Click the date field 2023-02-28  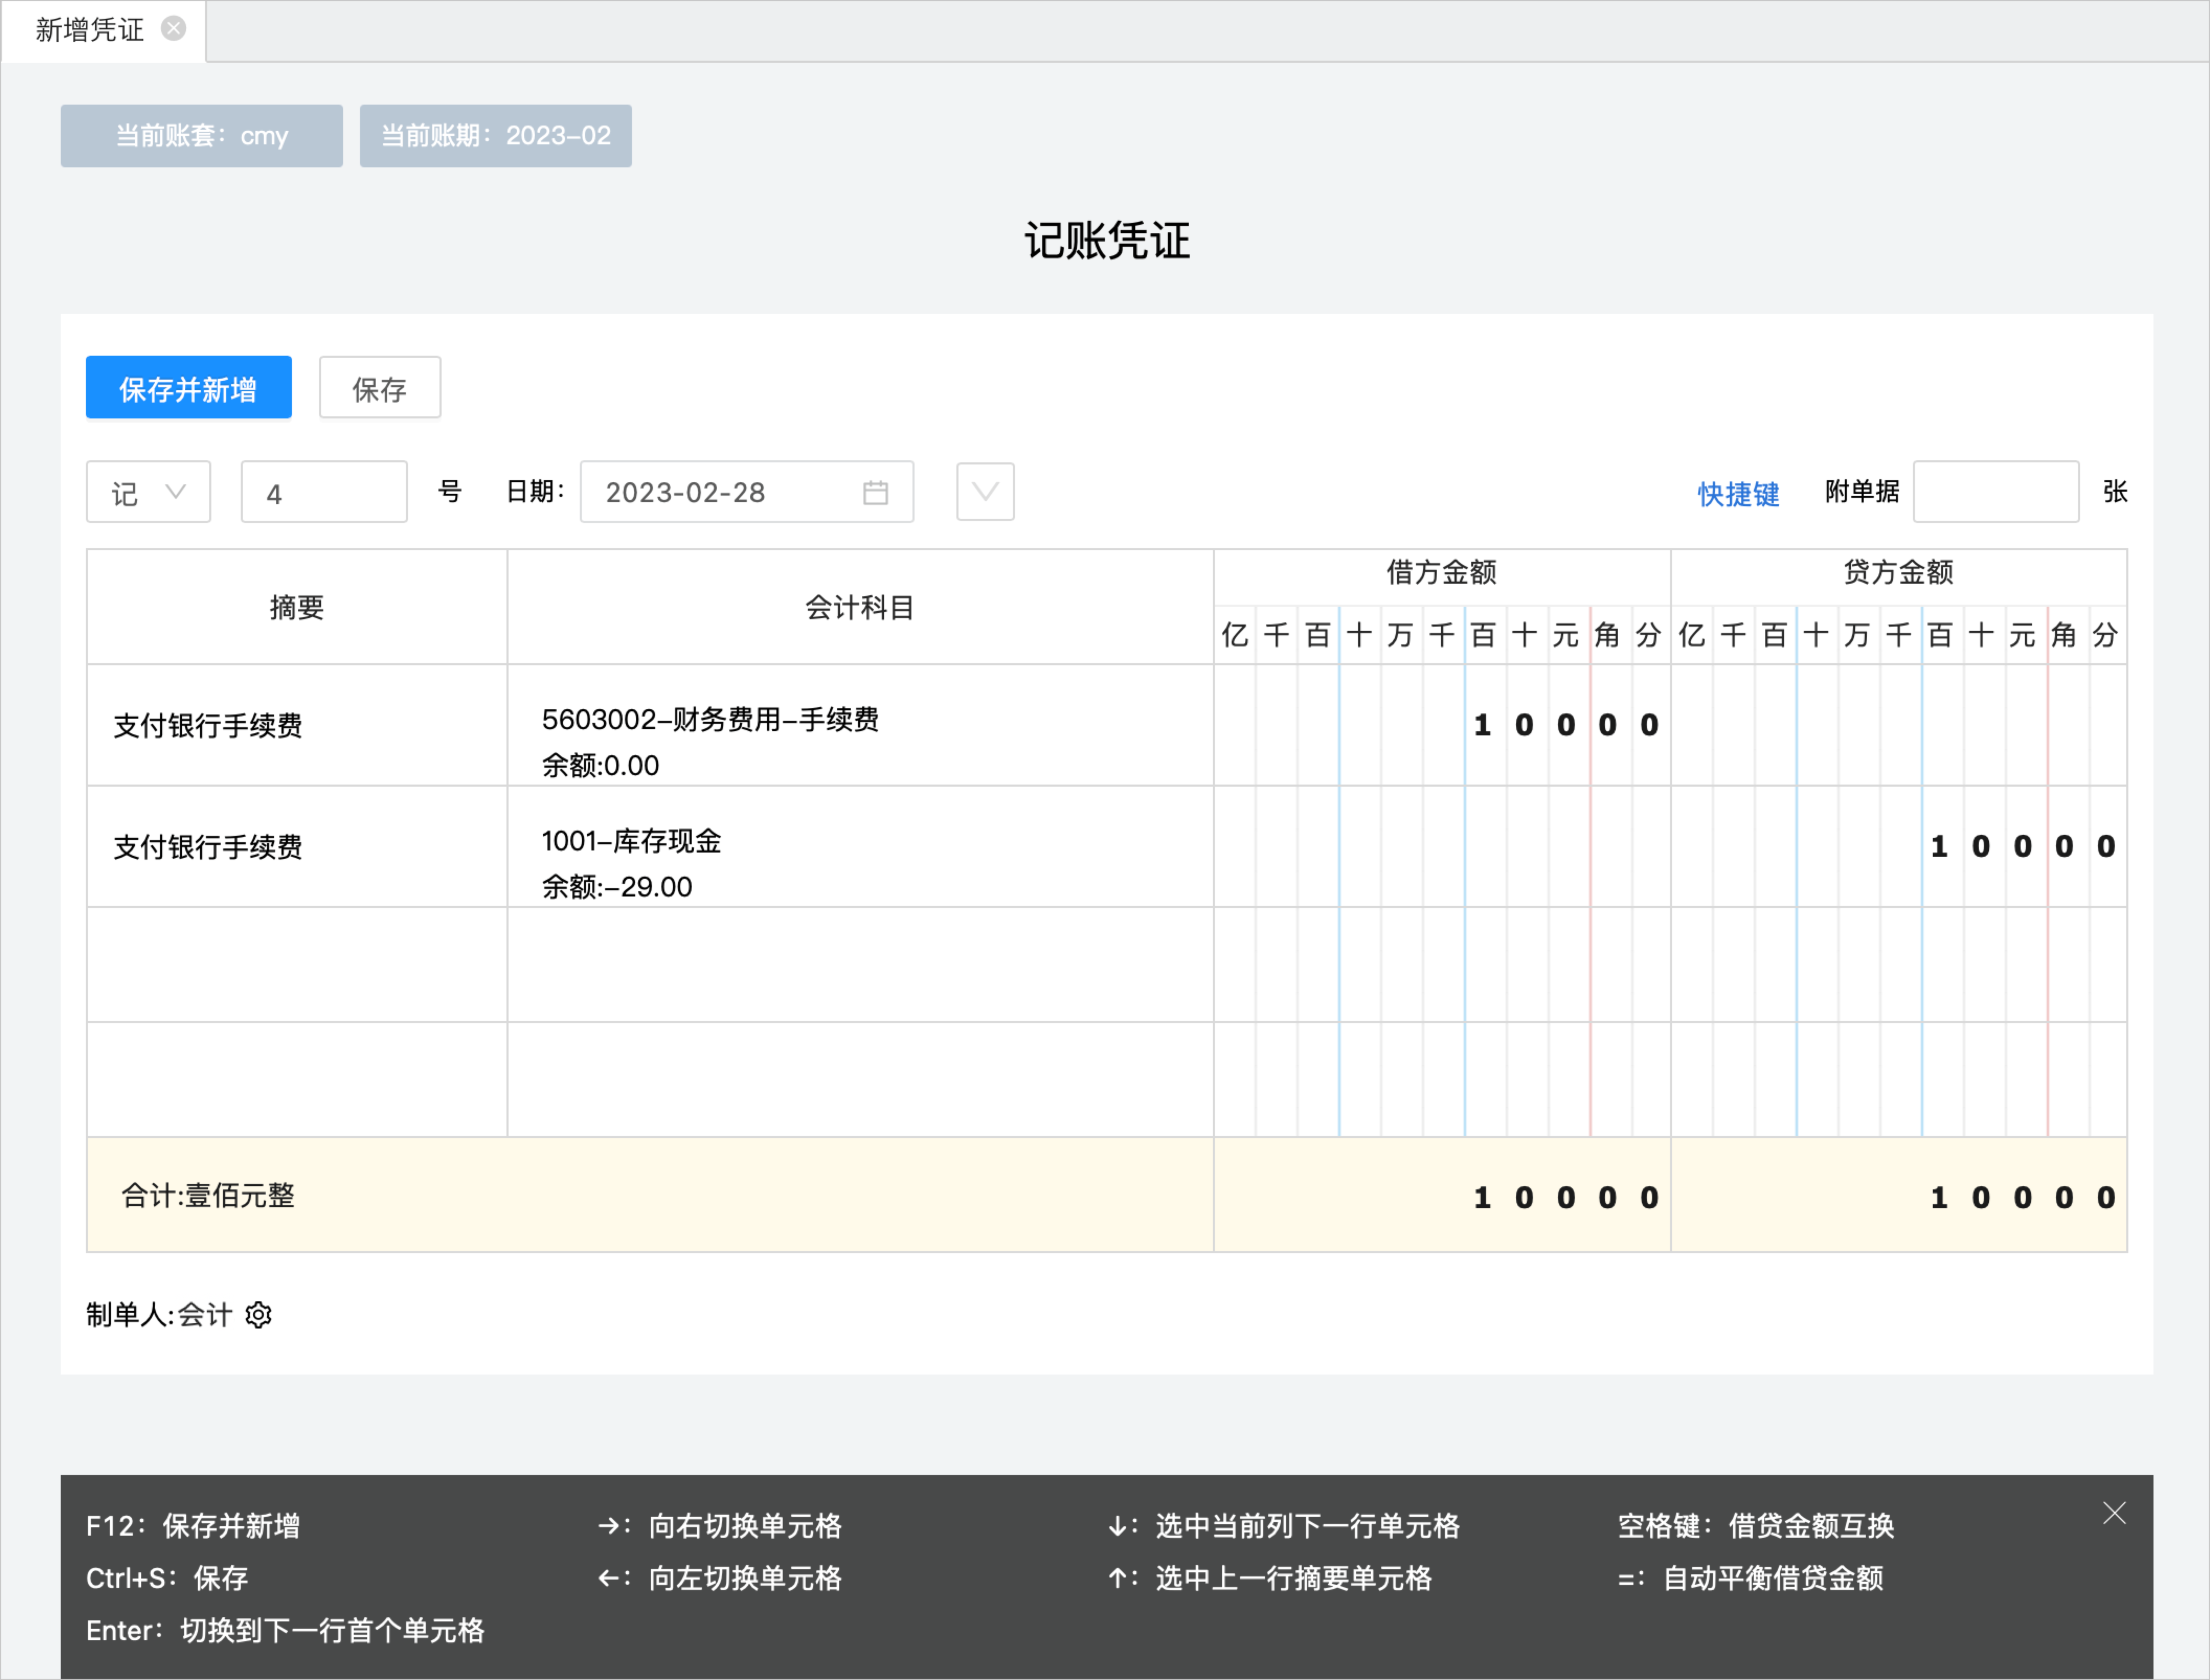click(x=747, y=492)
